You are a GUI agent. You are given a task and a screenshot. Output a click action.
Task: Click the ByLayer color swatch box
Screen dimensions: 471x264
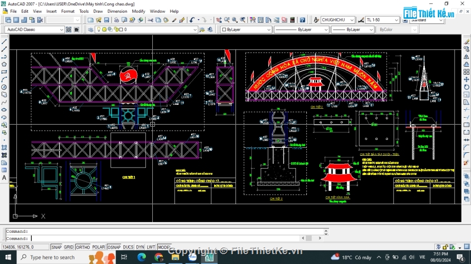coord(224,30)
